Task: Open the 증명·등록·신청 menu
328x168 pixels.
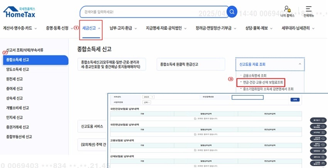Action: (57, 28)
